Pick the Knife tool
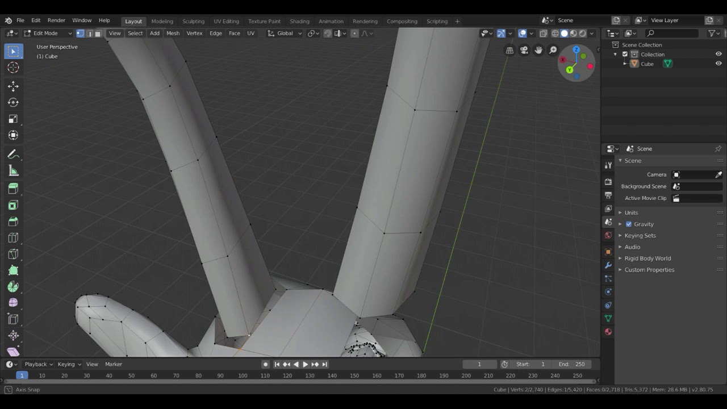The width and height of the screenshot is (727, 409). [x=13, y=254]
